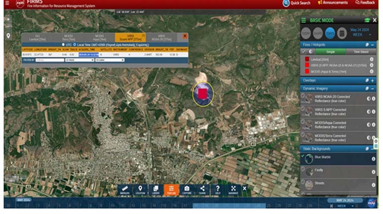383x214 pixels.
Task: Click the graduation cap tutorial icon
Action: (367, 20)
